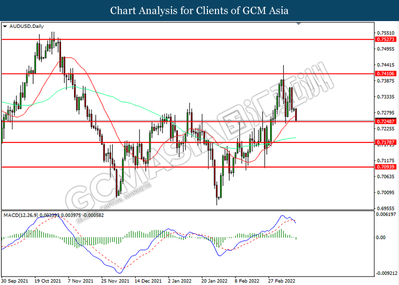Click the 0.70635 price axis value
Screen dimensions: 399x285
(x=386, y=177)
